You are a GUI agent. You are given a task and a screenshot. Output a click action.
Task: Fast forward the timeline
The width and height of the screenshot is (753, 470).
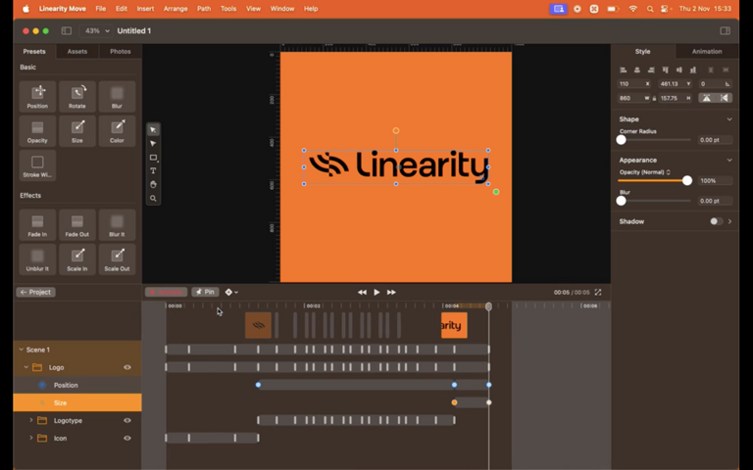(391, 292)
